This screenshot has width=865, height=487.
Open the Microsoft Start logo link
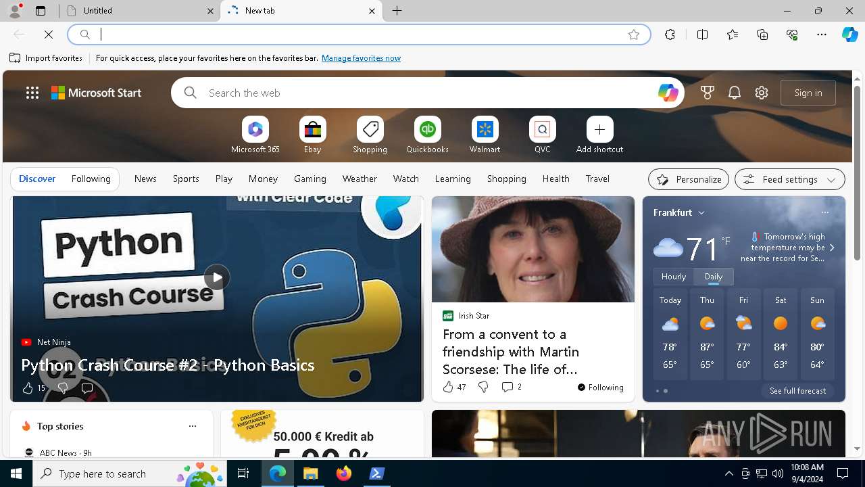(97, 93)
